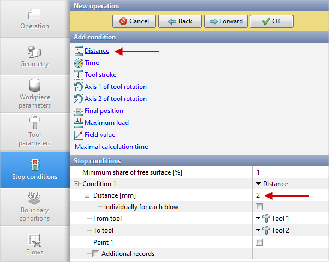The image size is (329, 262).
Task: Click the Axis 1 rotation icon
Action: (x=79, y=87)
